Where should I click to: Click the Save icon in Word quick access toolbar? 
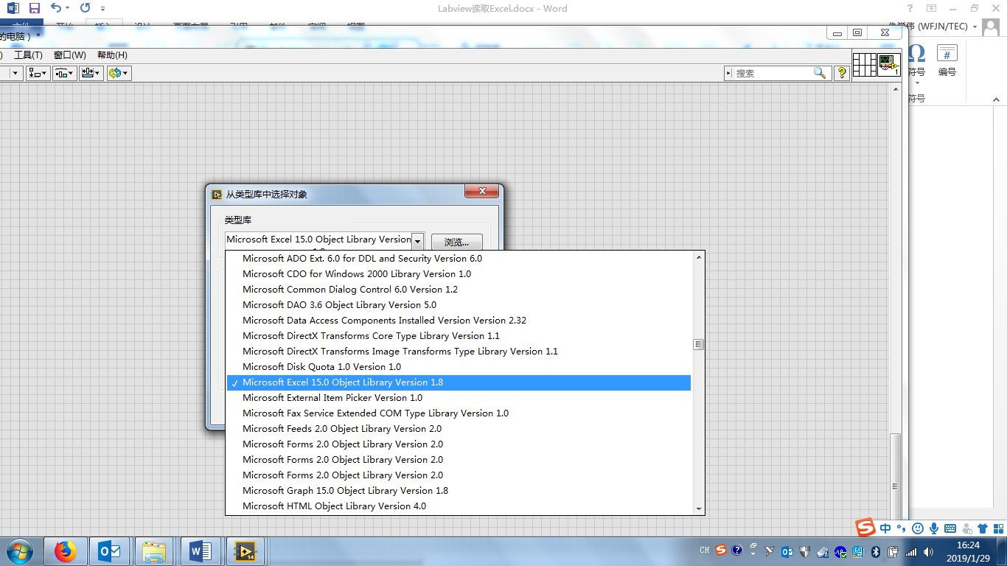point(33,8)
